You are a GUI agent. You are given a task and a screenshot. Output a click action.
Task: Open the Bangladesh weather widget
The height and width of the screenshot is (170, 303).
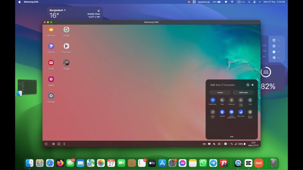75,13
